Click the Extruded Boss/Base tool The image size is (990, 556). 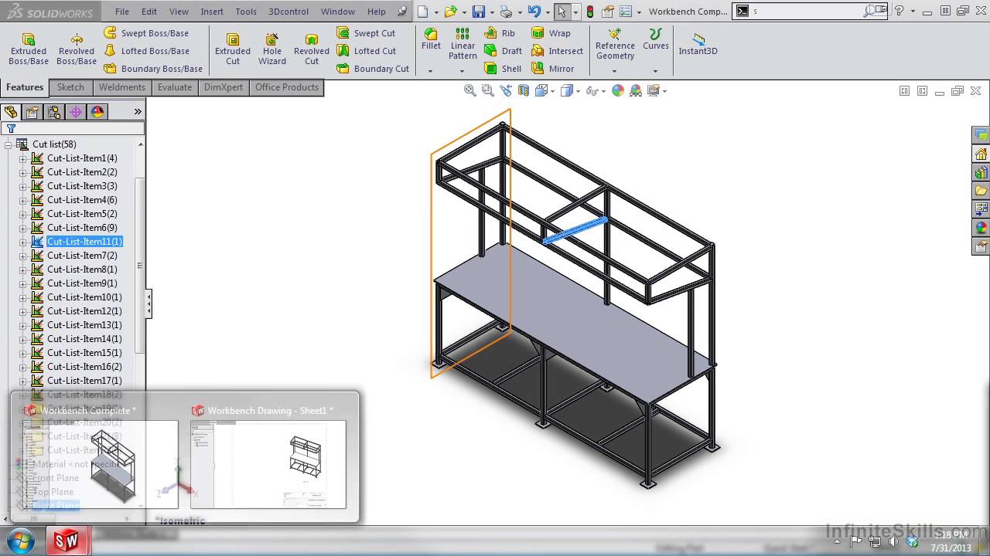pos(29,49)
